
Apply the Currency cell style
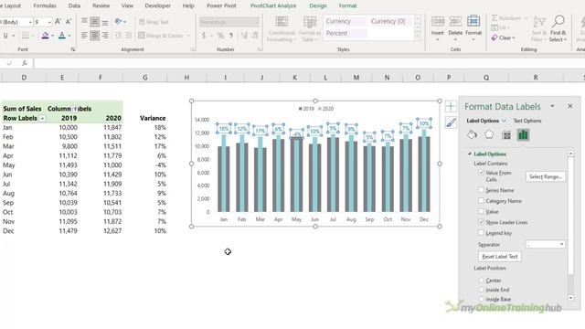click(346, 21)
